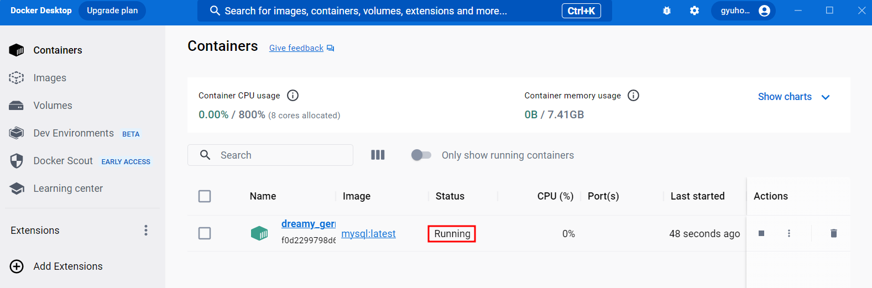This screenshot has height=288, width=872.
Task: Open the mysql:latest image link
Action: click(368, 234)
